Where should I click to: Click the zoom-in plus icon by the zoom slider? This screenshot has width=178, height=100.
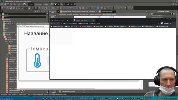pos(52,8)
